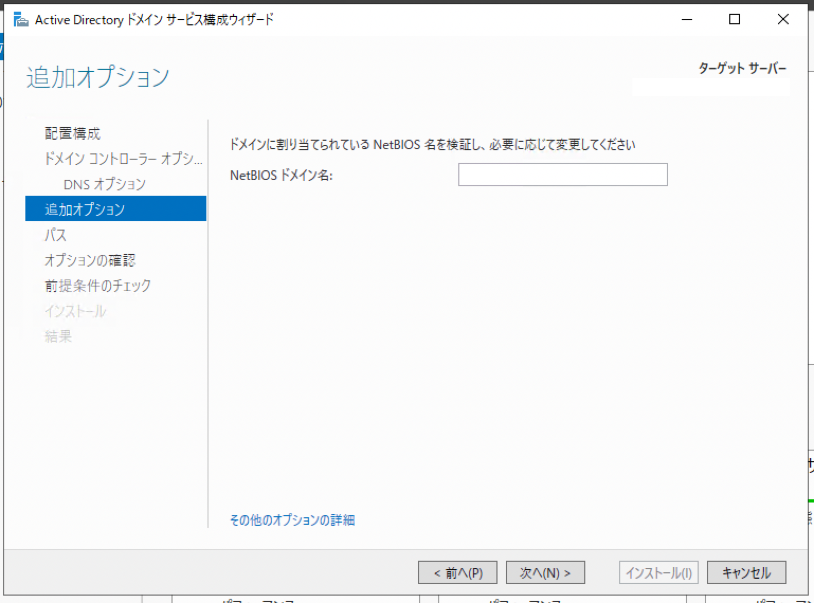Click the ターゲット サーバー label

click(x=742, y=68)
